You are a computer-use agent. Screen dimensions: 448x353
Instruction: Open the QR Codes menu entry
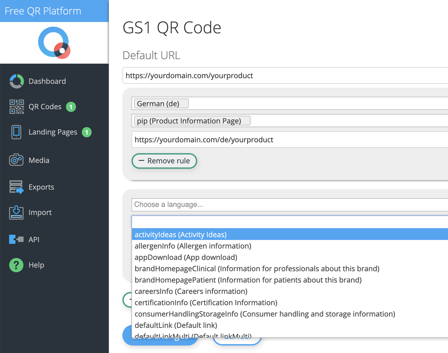tap(45, 106)
